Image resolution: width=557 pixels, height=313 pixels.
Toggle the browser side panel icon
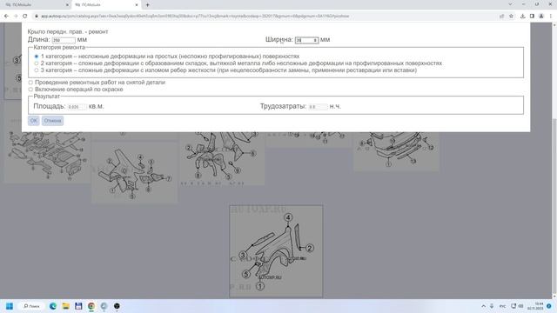(x=532, y=16)
